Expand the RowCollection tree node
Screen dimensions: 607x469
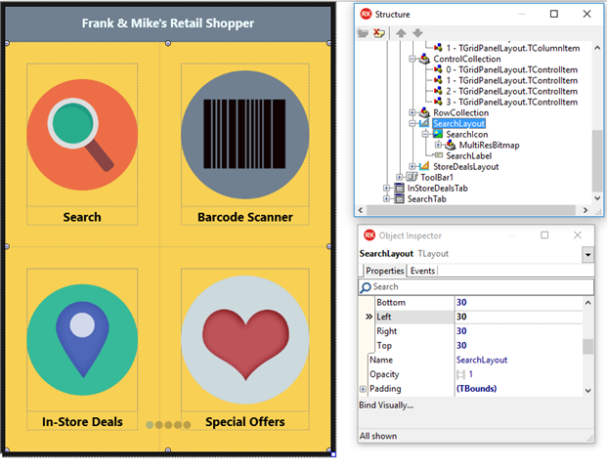point(412,112)
